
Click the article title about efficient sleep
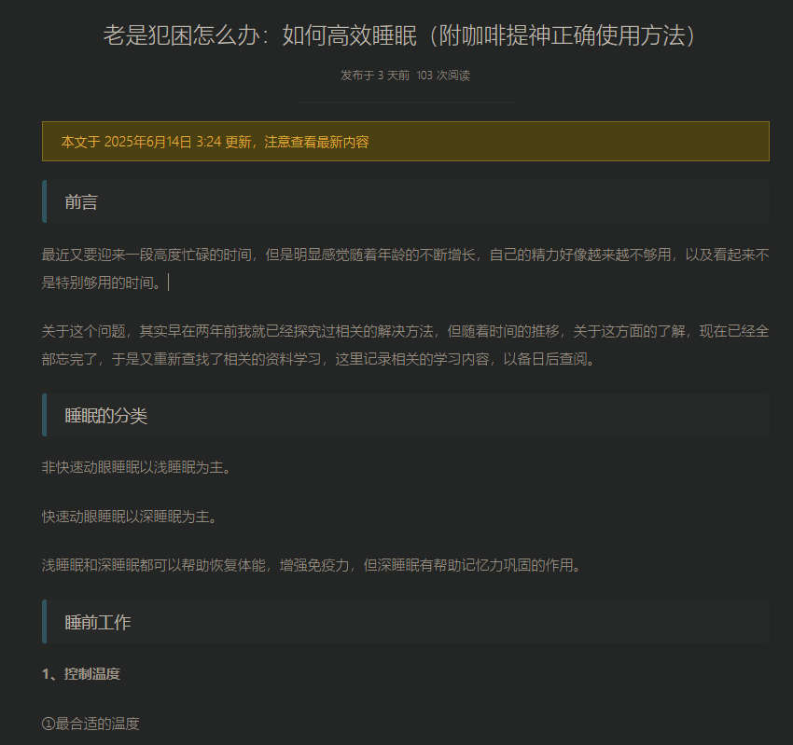399,35
